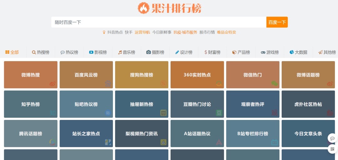
Task: Open the 运营导航 link
Action: (x=142, y=32)
